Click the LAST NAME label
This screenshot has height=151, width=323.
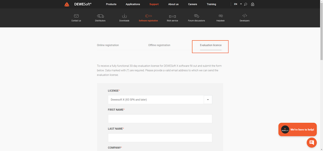[116, 129]
